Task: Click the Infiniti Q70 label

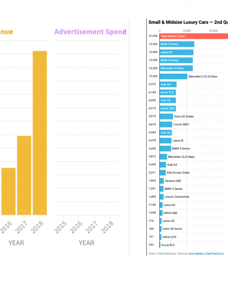Action: 169,237
